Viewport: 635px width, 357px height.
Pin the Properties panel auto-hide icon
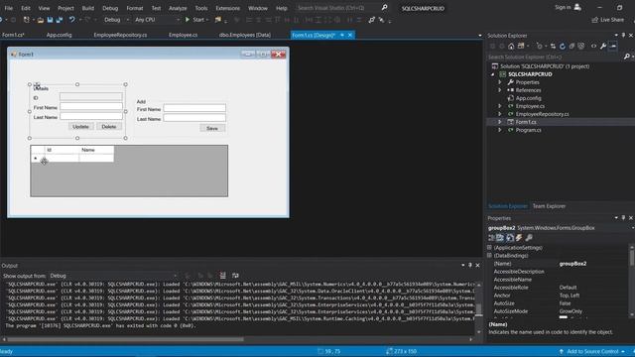623,218
